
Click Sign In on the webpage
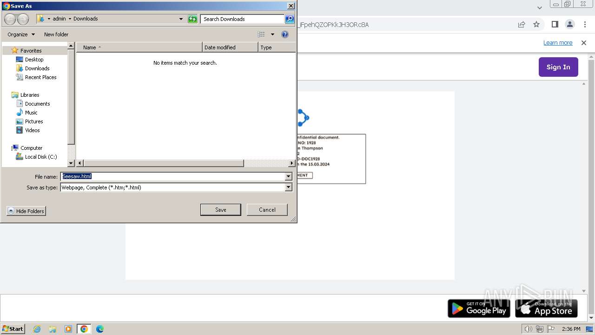pyautogui.click(x=558, y=67)
